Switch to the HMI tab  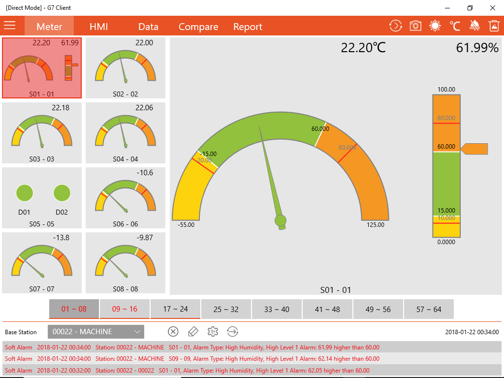pyautogui.click(x=99, y=27)
